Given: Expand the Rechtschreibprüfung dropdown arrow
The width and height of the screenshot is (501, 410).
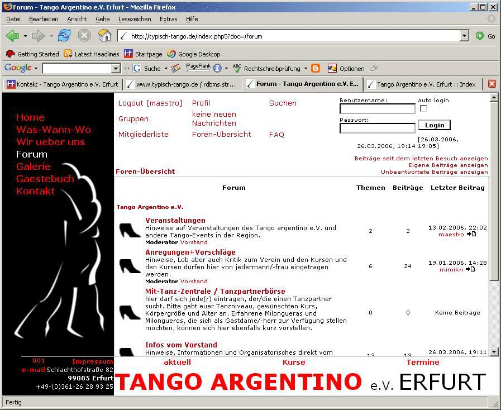Looking at the screenshot, I should click(x=306, y=69).
